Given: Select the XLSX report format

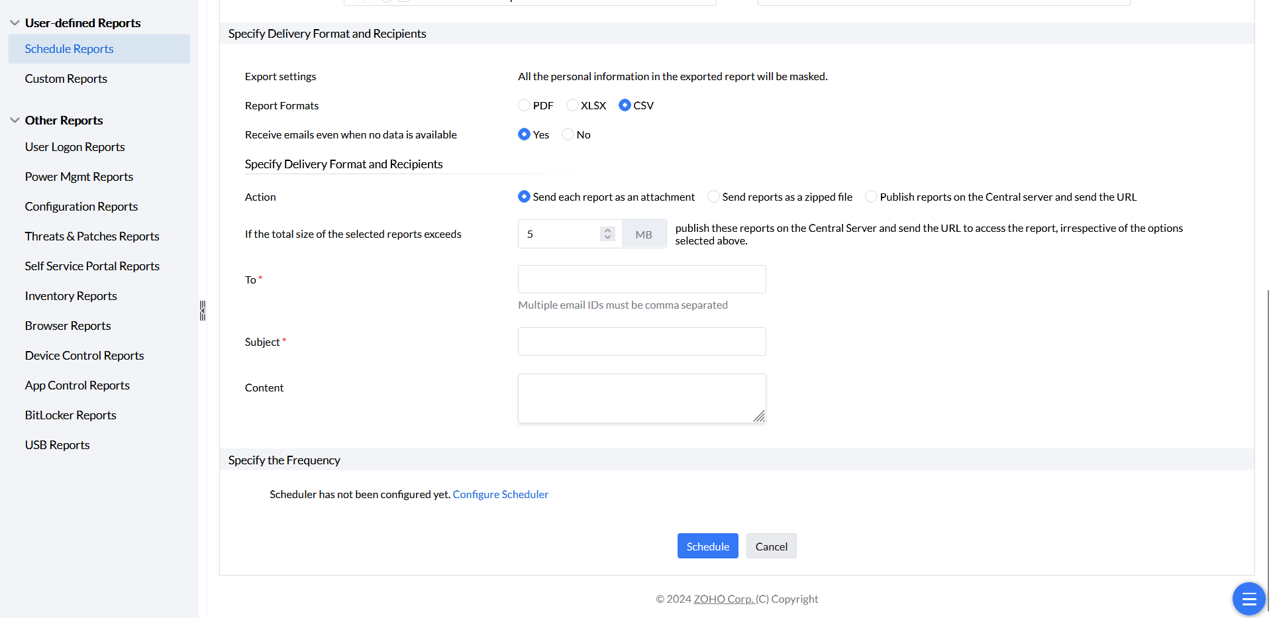Looking at the screenshot, I should (572, 105).
